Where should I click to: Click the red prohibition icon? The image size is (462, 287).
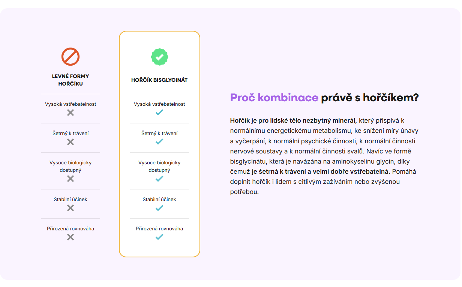[x=70, y=57]
